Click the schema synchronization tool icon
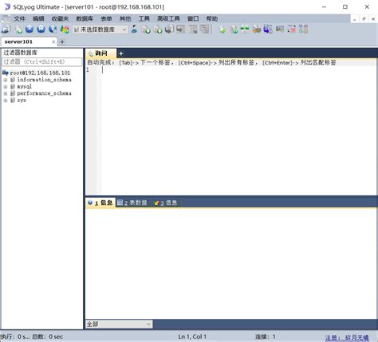This screenshot has width=378, height=342. tap(234, 29)
